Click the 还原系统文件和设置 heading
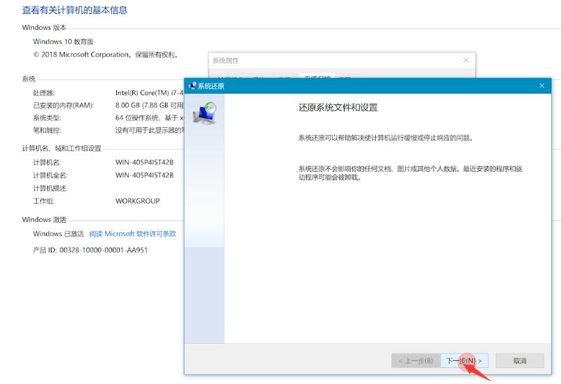The image size is (561, 384). pyautogui.click(x=338, y=107)
